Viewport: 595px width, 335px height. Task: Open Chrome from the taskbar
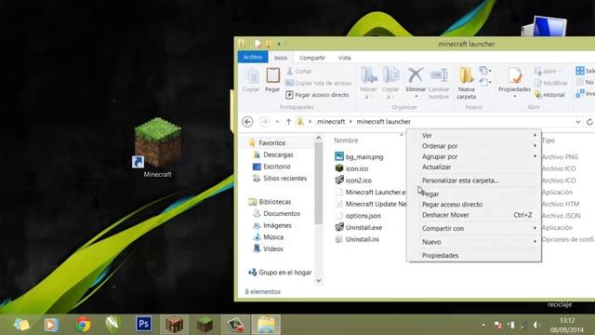point(83,325)
